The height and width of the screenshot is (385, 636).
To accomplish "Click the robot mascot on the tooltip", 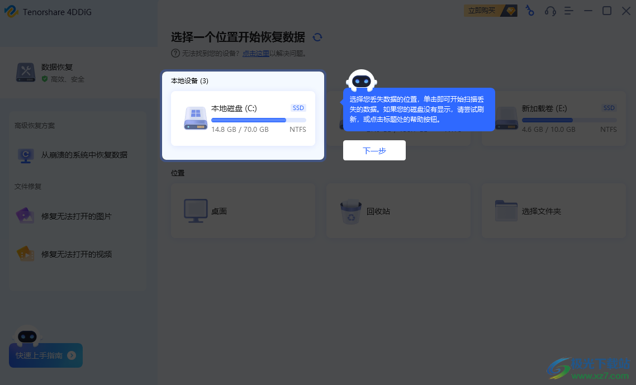I will 362,80.
